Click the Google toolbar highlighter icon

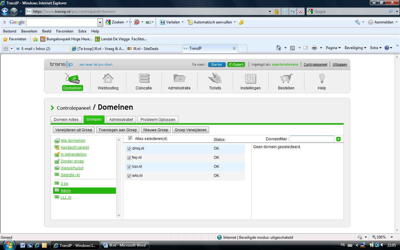tap(241, 22)
